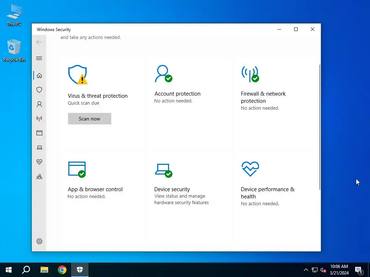
Task: Click the Scan now button
Action: 90,118
